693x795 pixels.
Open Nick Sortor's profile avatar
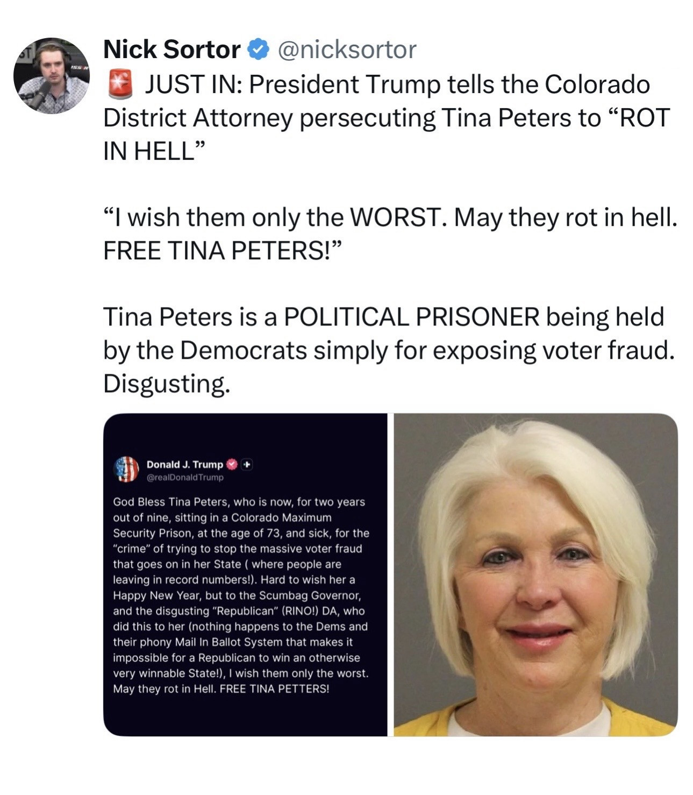click(x=52, y=76)
